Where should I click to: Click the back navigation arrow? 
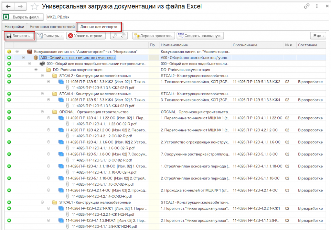coord(8,6)
